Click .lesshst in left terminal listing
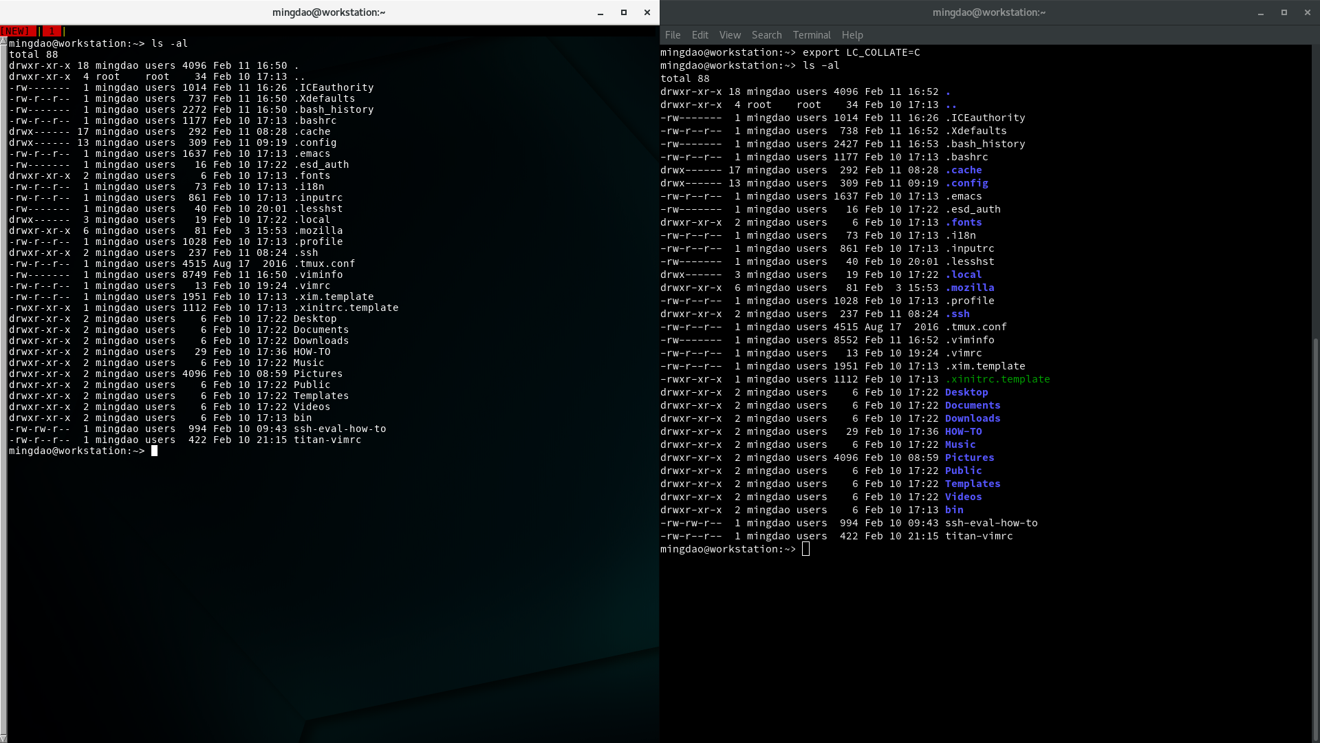 pyautogui.click(x=318, y=208)
